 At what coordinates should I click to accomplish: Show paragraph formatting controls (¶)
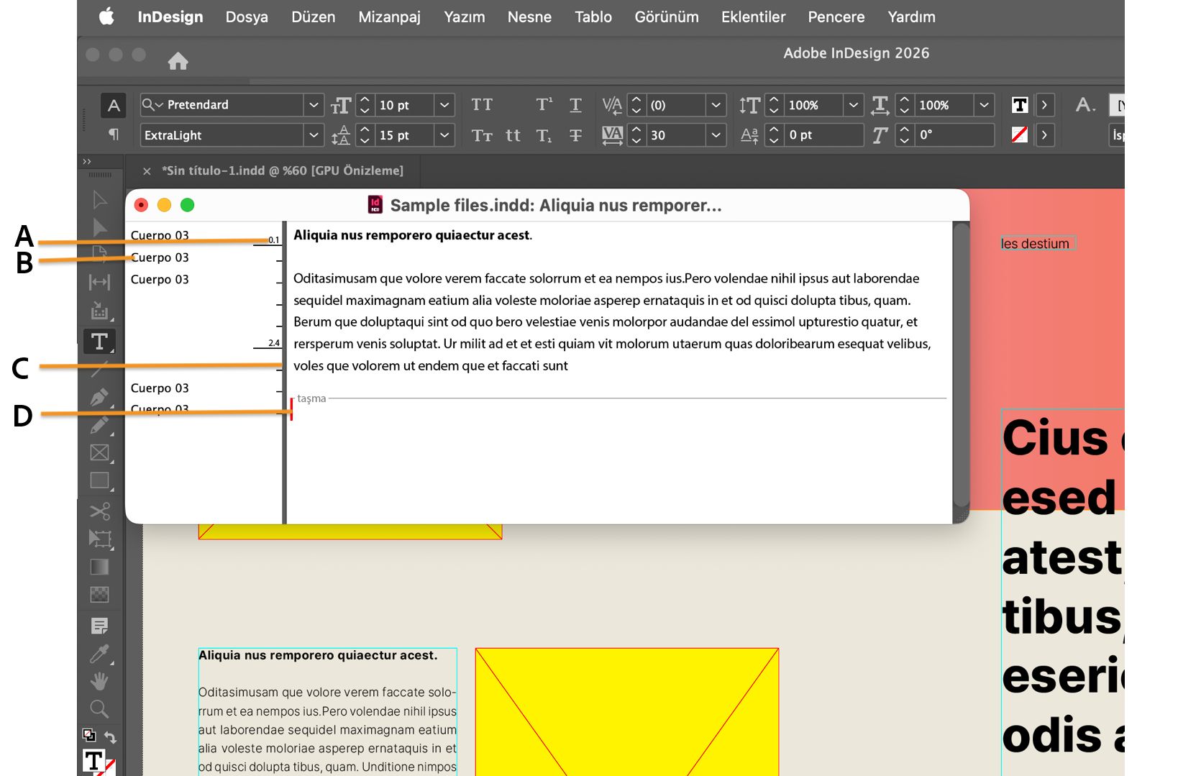114,134
